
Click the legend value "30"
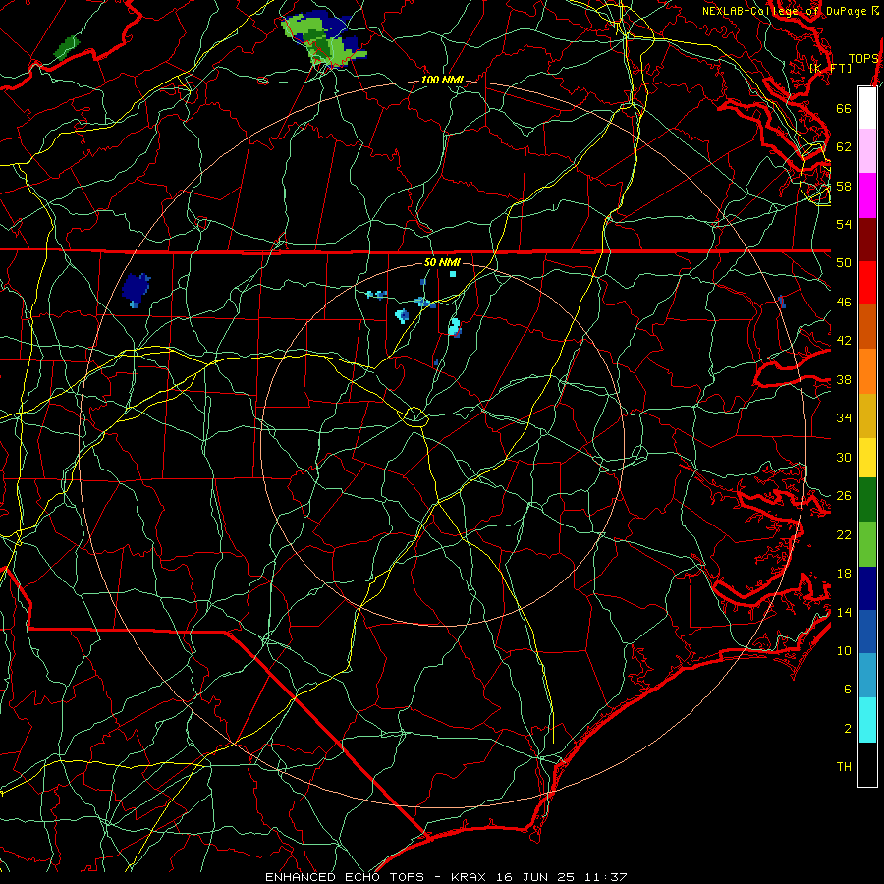pyautogui.click(x=844, y=457)
